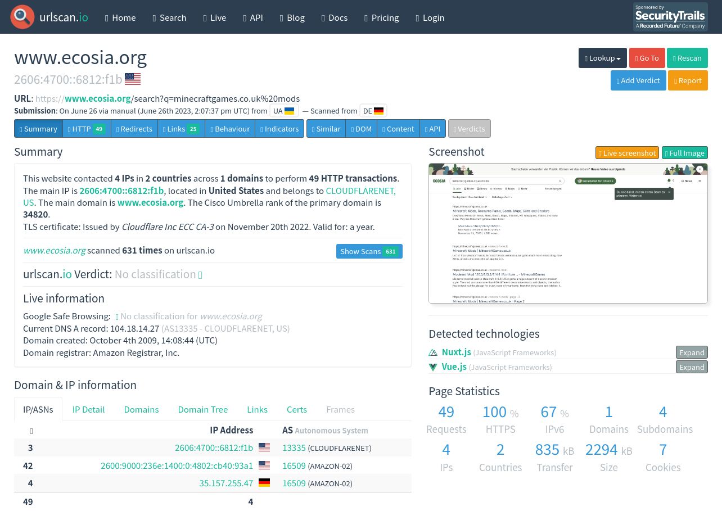722x511 pixels.
Task: Click the Vue.js technology icon
Action: [433, 367]
